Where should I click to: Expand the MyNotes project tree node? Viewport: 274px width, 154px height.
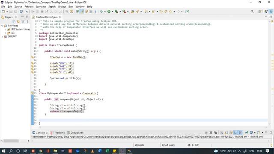pyautogui.click(x=2, y=26)
